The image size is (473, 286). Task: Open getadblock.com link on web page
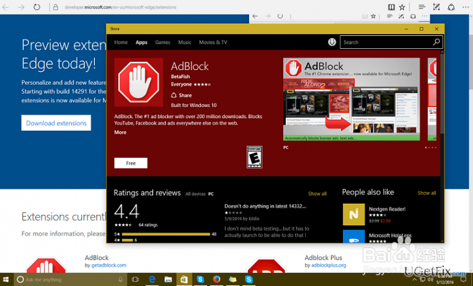(108, 265)
